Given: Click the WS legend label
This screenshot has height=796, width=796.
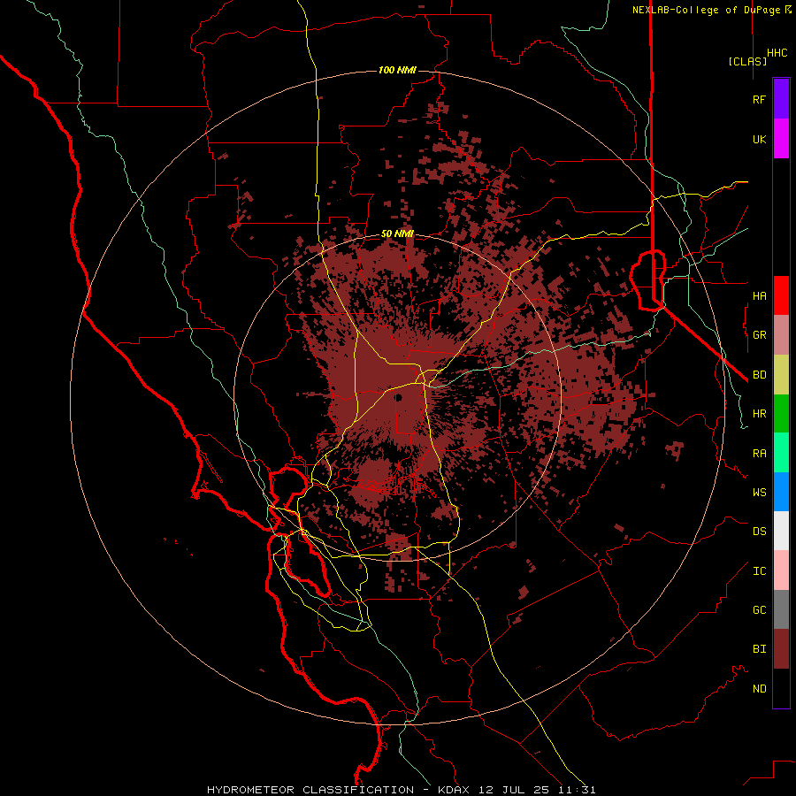Looking at the screenshot, I should click(759, 493).
